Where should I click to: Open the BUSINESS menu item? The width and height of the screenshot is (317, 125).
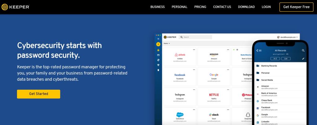[158, 7]
